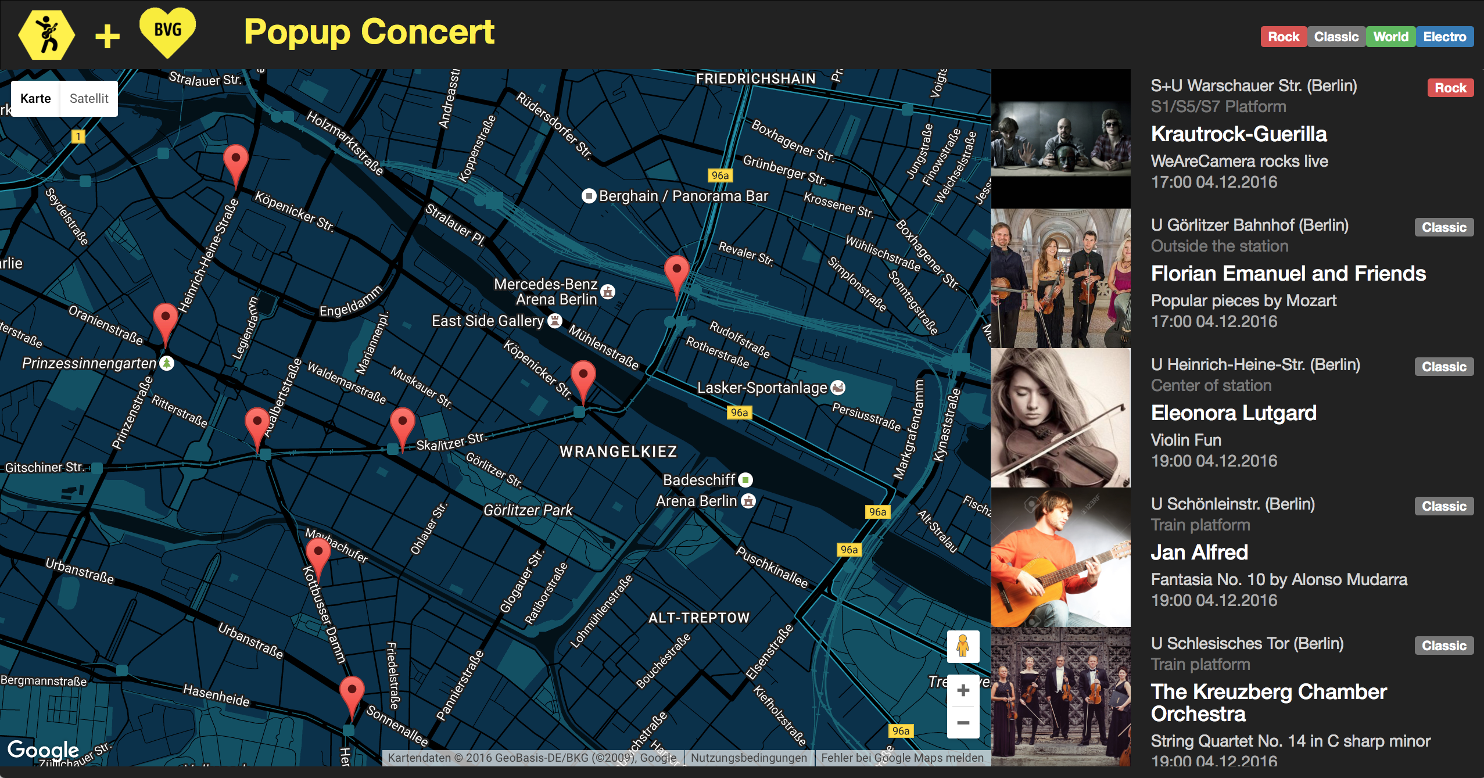Open Street View pegman icon

pyautogui.click(x=963, y=646)
